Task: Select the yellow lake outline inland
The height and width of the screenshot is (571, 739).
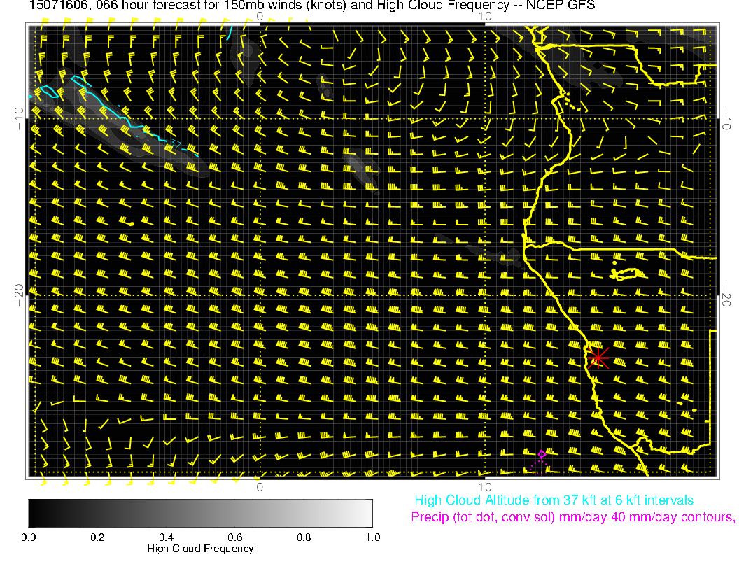Action: 628,273
